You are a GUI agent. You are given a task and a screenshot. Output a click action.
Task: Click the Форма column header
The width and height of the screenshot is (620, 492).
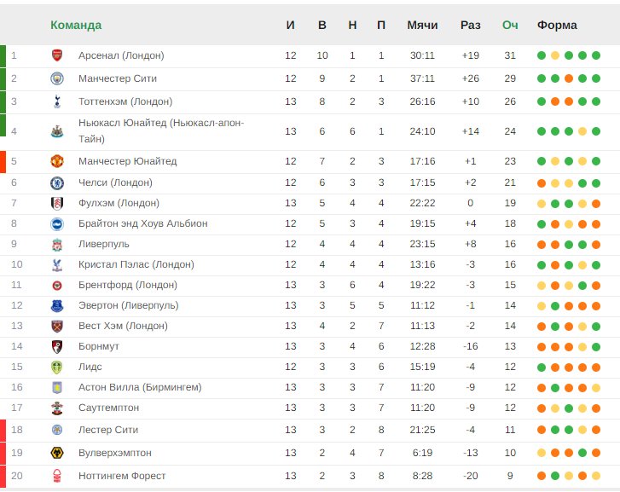pyautogui.click(x=557, y=25)
